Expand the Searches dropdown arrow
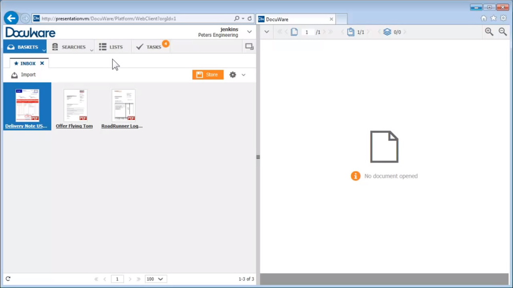Image resolution: width=513 pixels, height=288 pixels. (x=91, y=50)
